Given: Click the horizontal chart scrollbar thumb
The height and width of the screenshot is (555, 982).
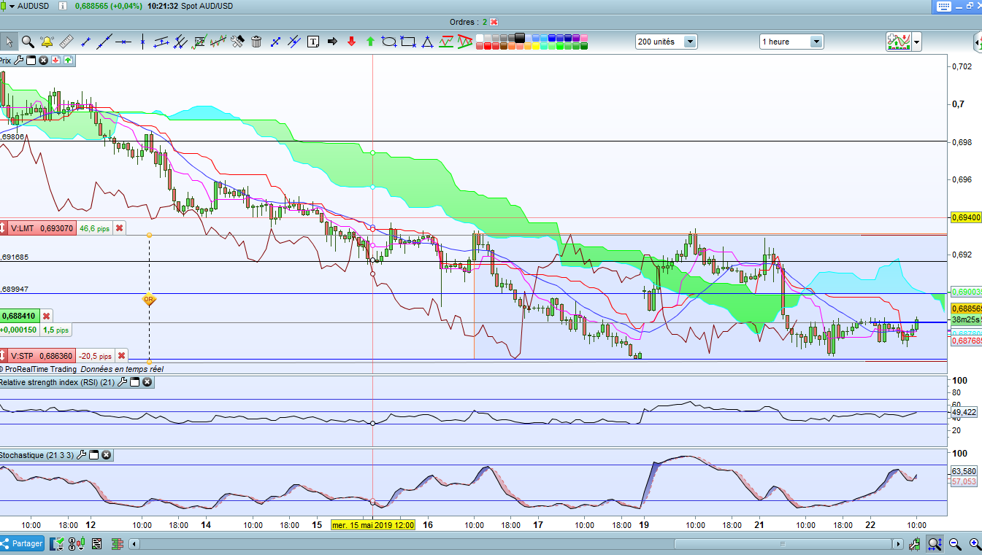Looking at the screenshot, I should 781,544.
